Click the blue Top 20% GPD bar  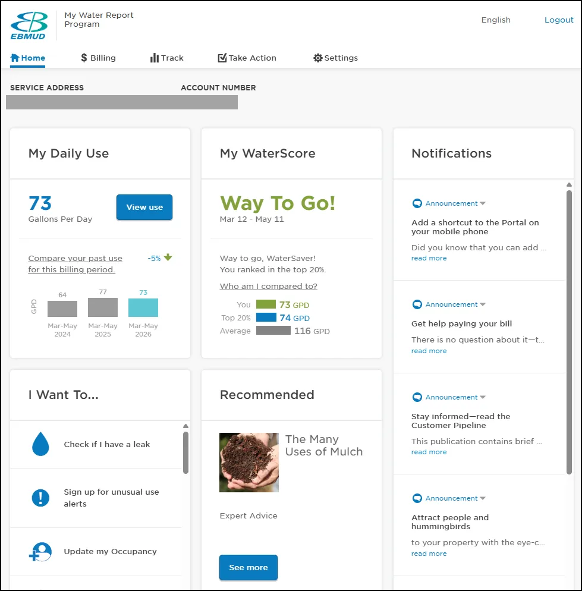pyautogui.click(x=266, y=317)
